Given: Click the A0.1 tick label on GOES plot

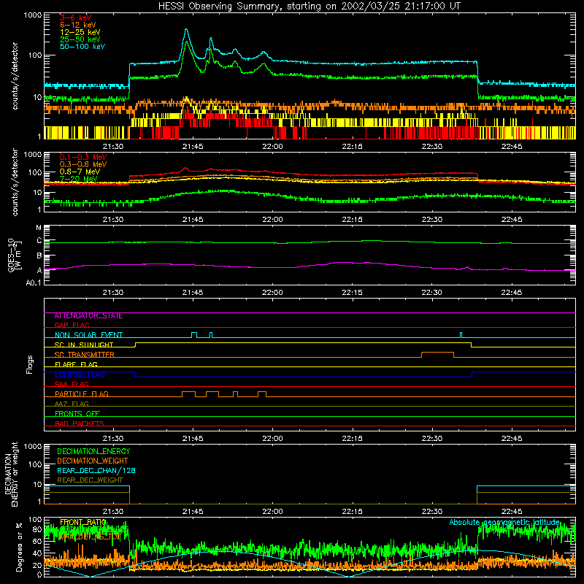Looking at the screenshot, I should click(34, 283).
